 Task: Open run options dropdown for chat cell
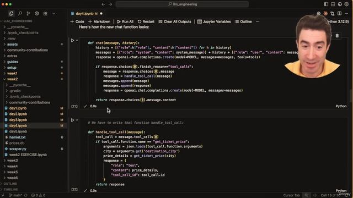click(77, 40)
